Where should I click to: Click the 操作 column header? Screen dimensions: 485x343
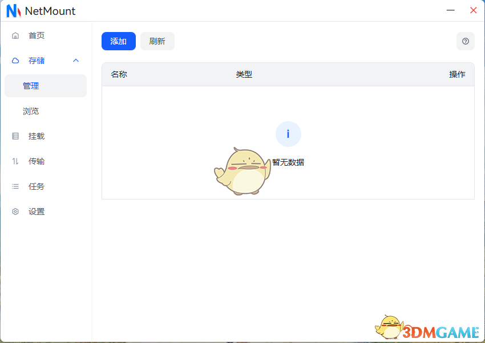(458, 74)
